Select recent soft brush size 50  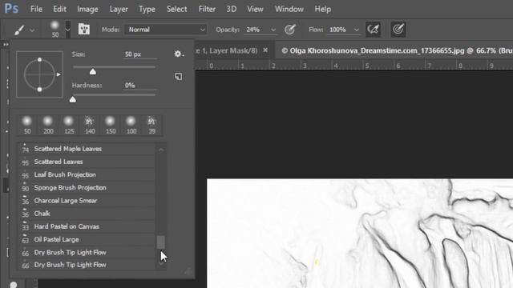coord(27,125)
